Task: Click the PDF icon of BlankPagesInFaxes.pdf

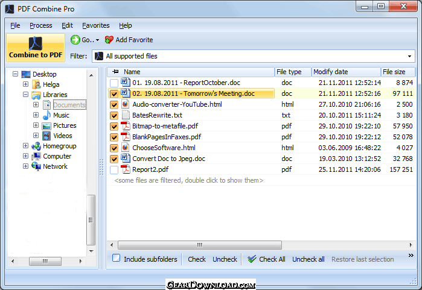Action: 125,136
